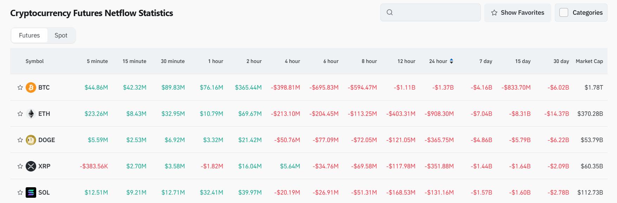Open the XRP symbol link
617x203 pixels.
44,166
